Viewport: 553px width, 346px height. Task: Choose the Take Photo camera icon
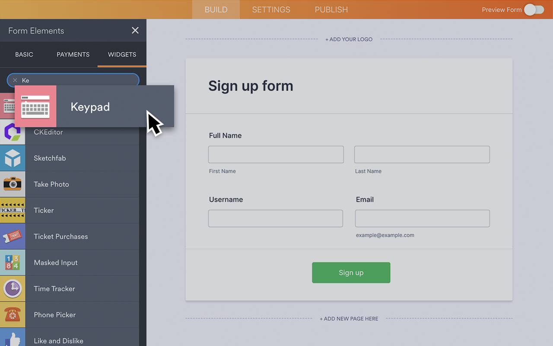tap(13, 184)
